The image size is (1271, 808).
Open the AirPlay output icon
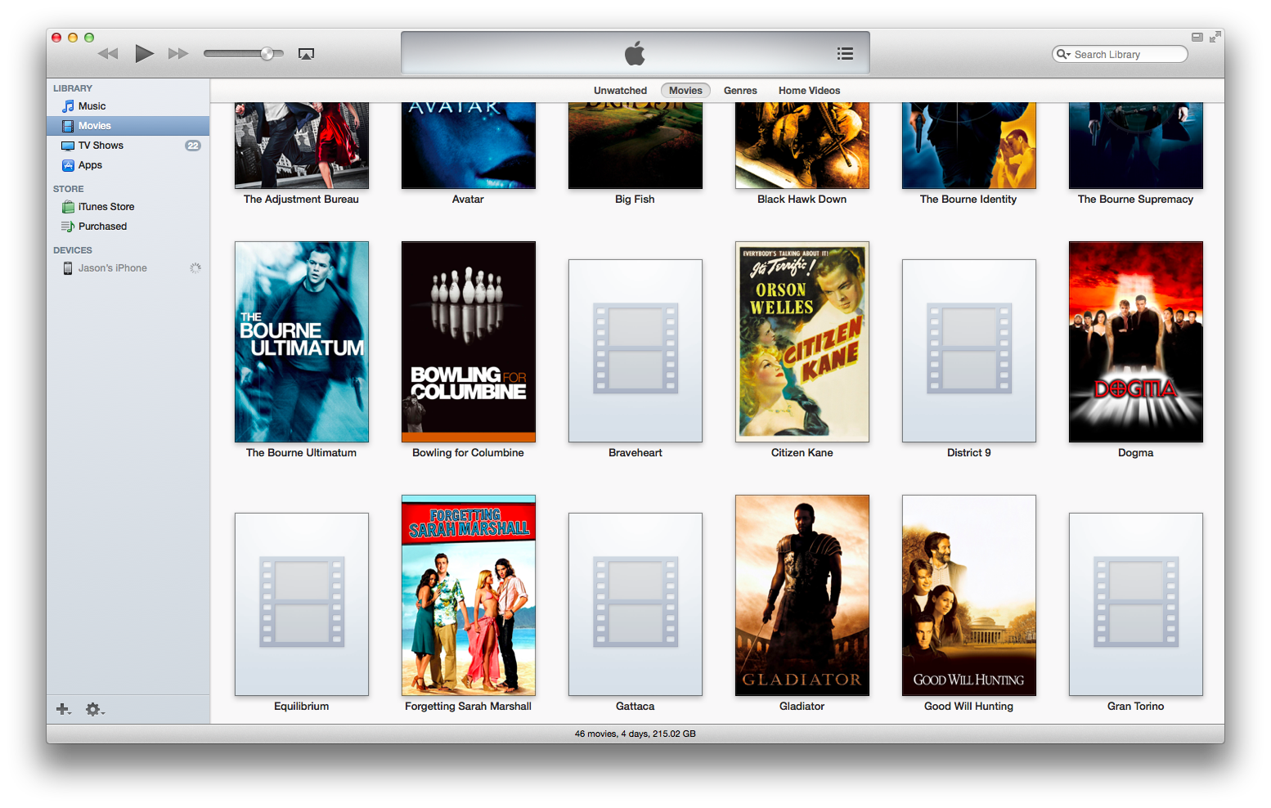pos(306,54)
